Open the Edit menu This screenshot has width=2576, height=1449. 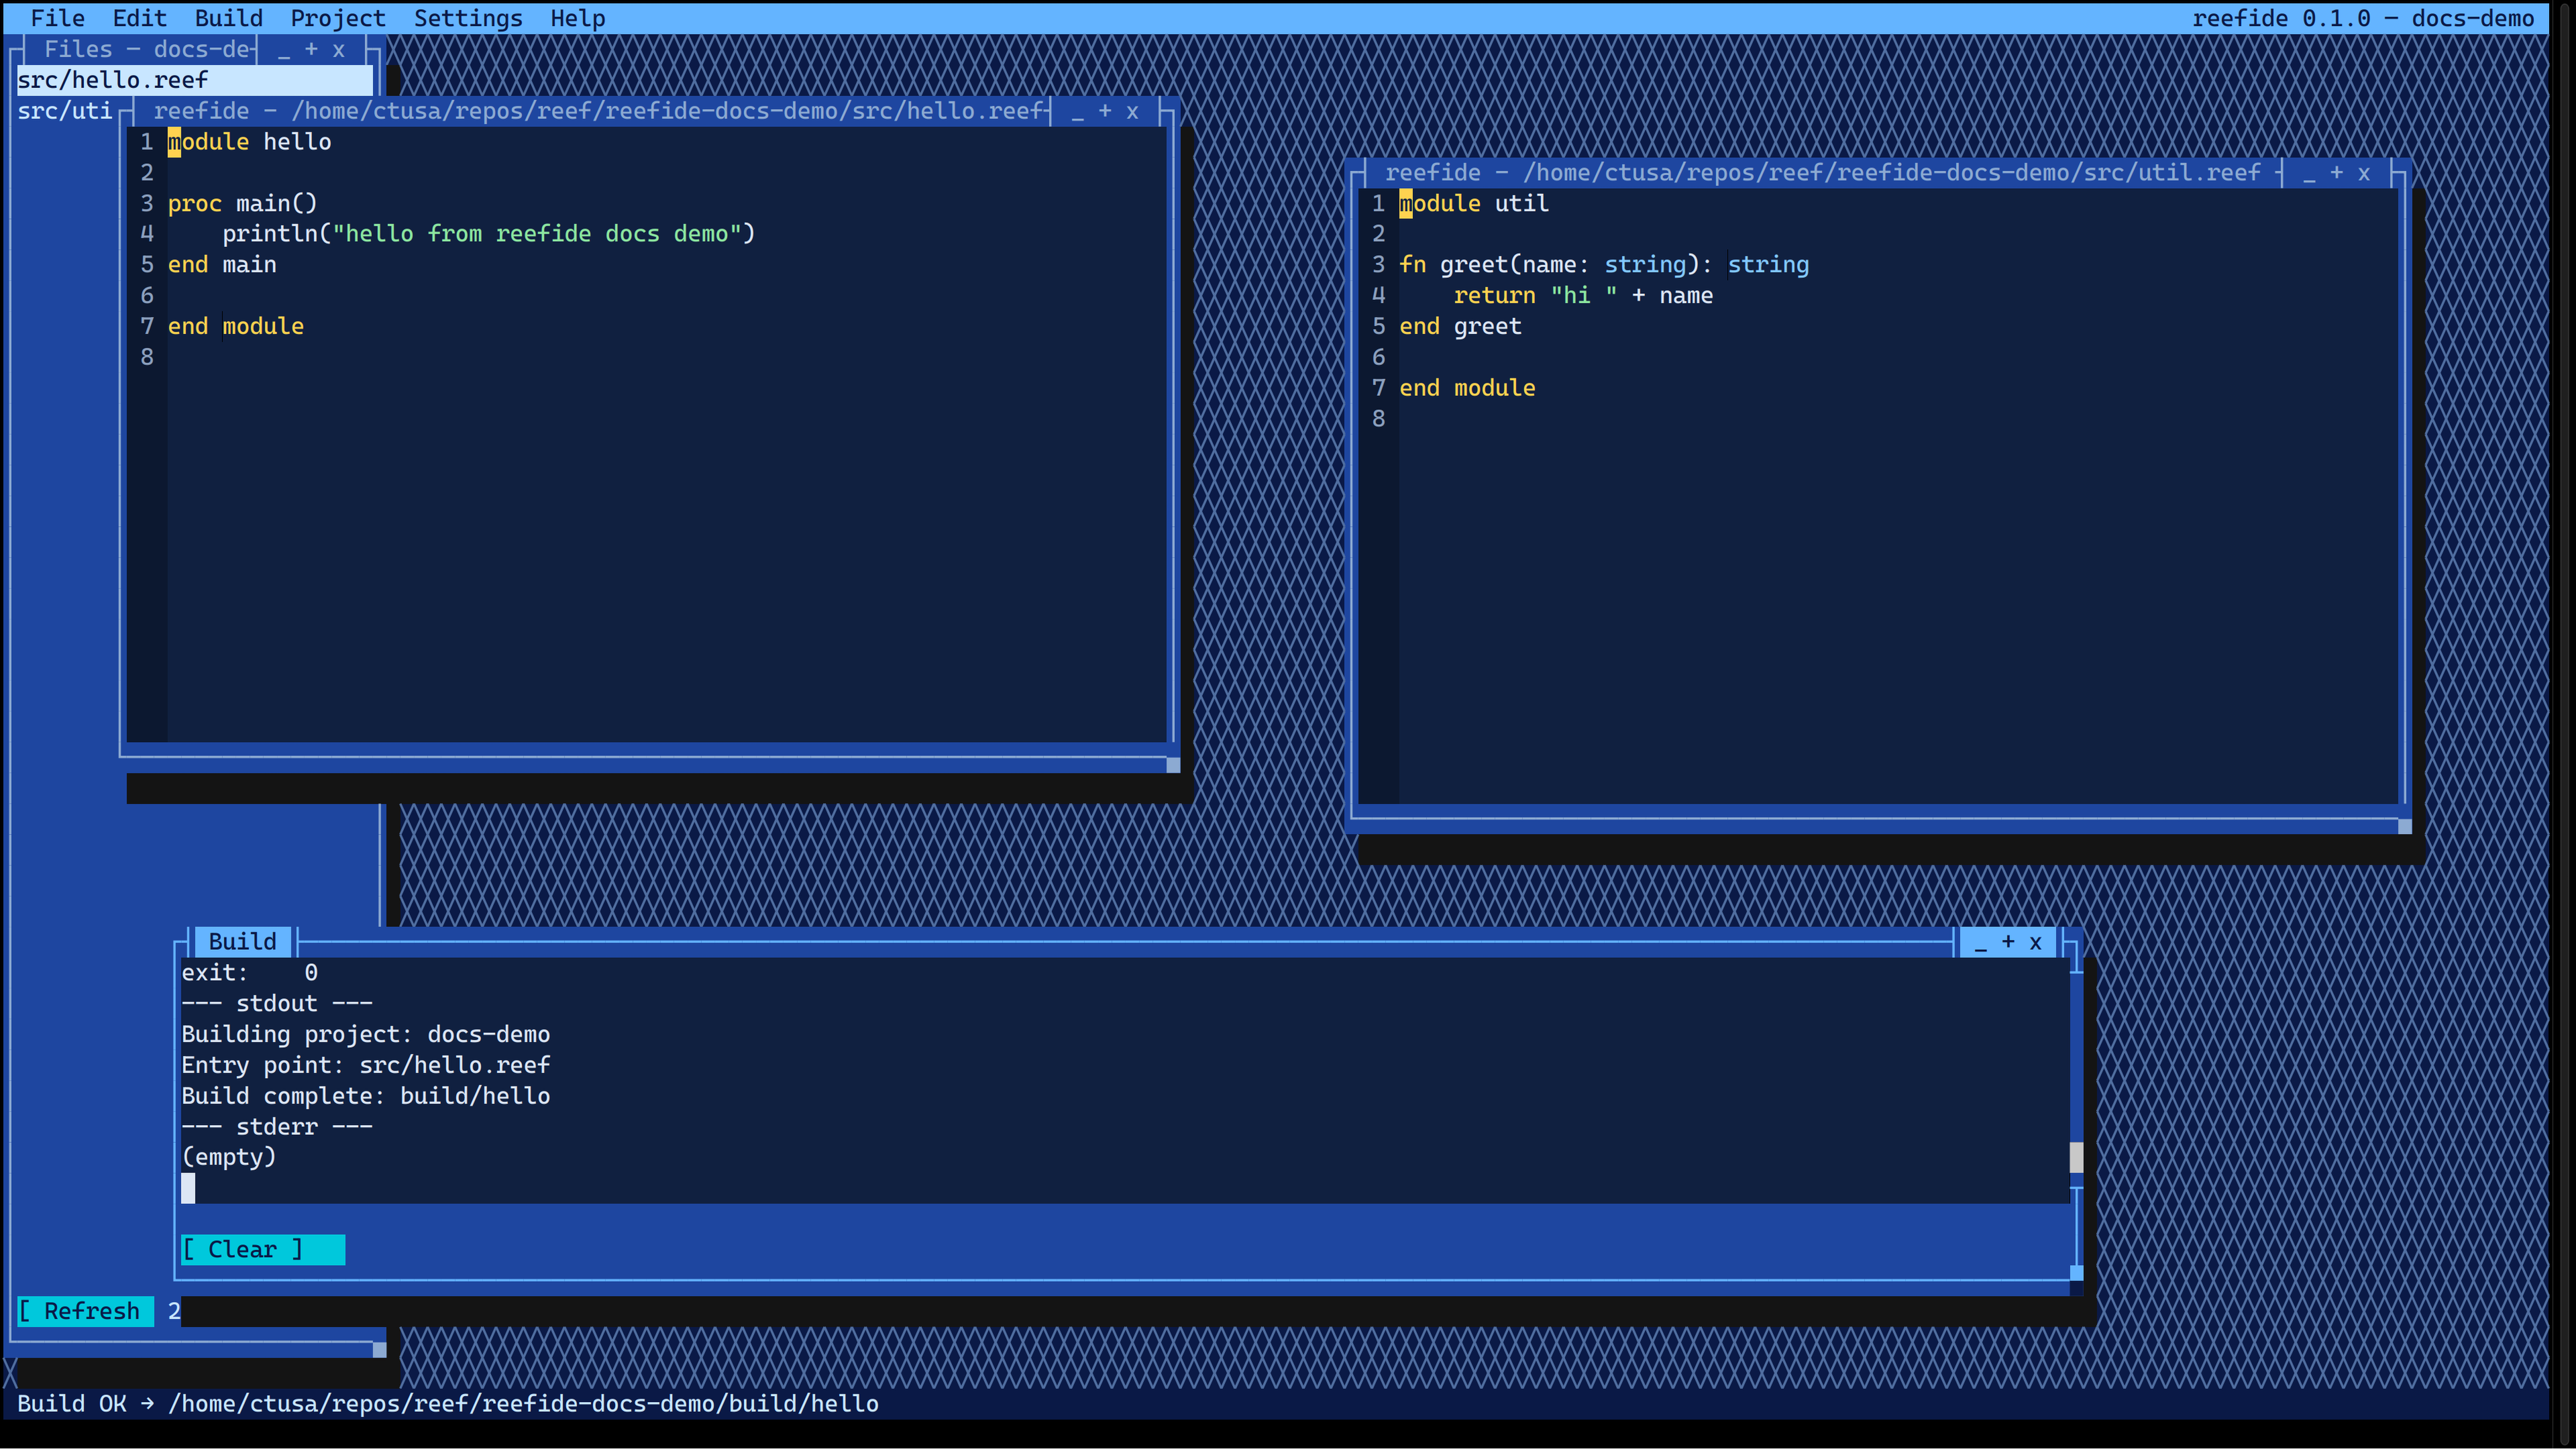(x=139, y=18)
